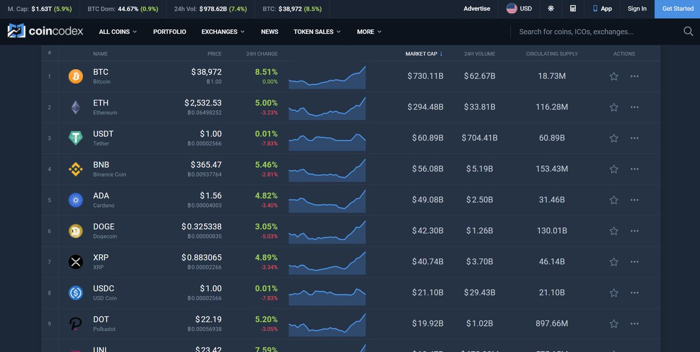This screenshot has height=352, width=700.
Task: Click the Binance Coin icon
Action: 76,169
